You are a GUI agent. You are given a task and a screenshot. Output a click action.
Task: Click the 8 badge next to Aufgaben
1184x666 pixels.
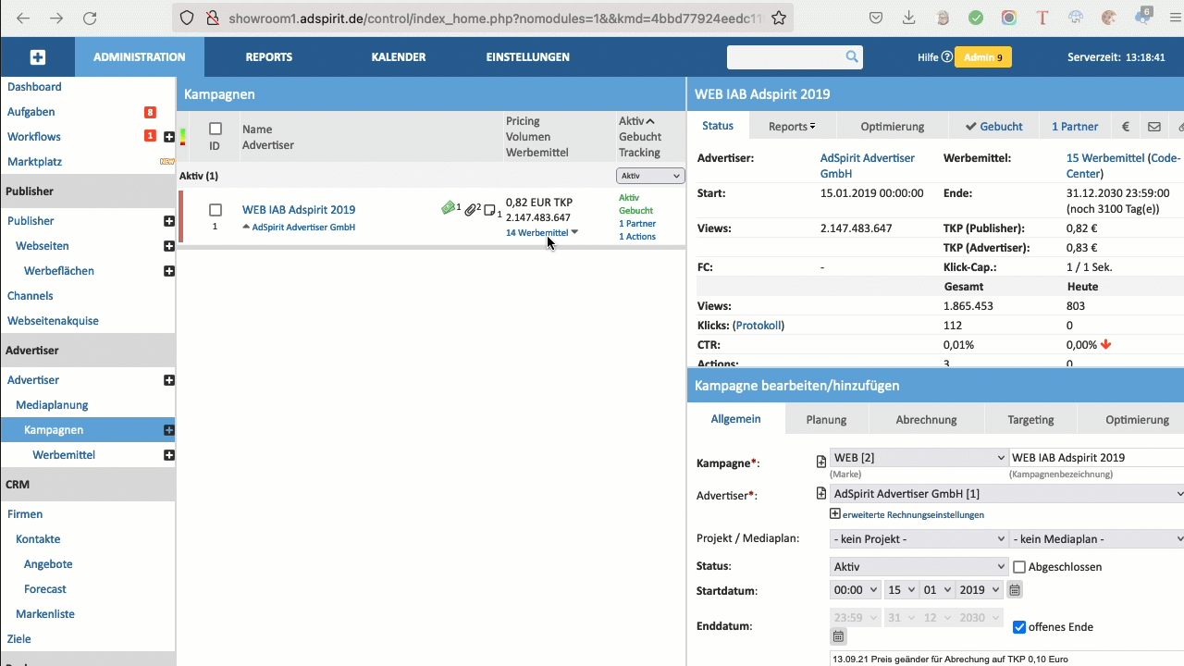click(x=150, y=112)
